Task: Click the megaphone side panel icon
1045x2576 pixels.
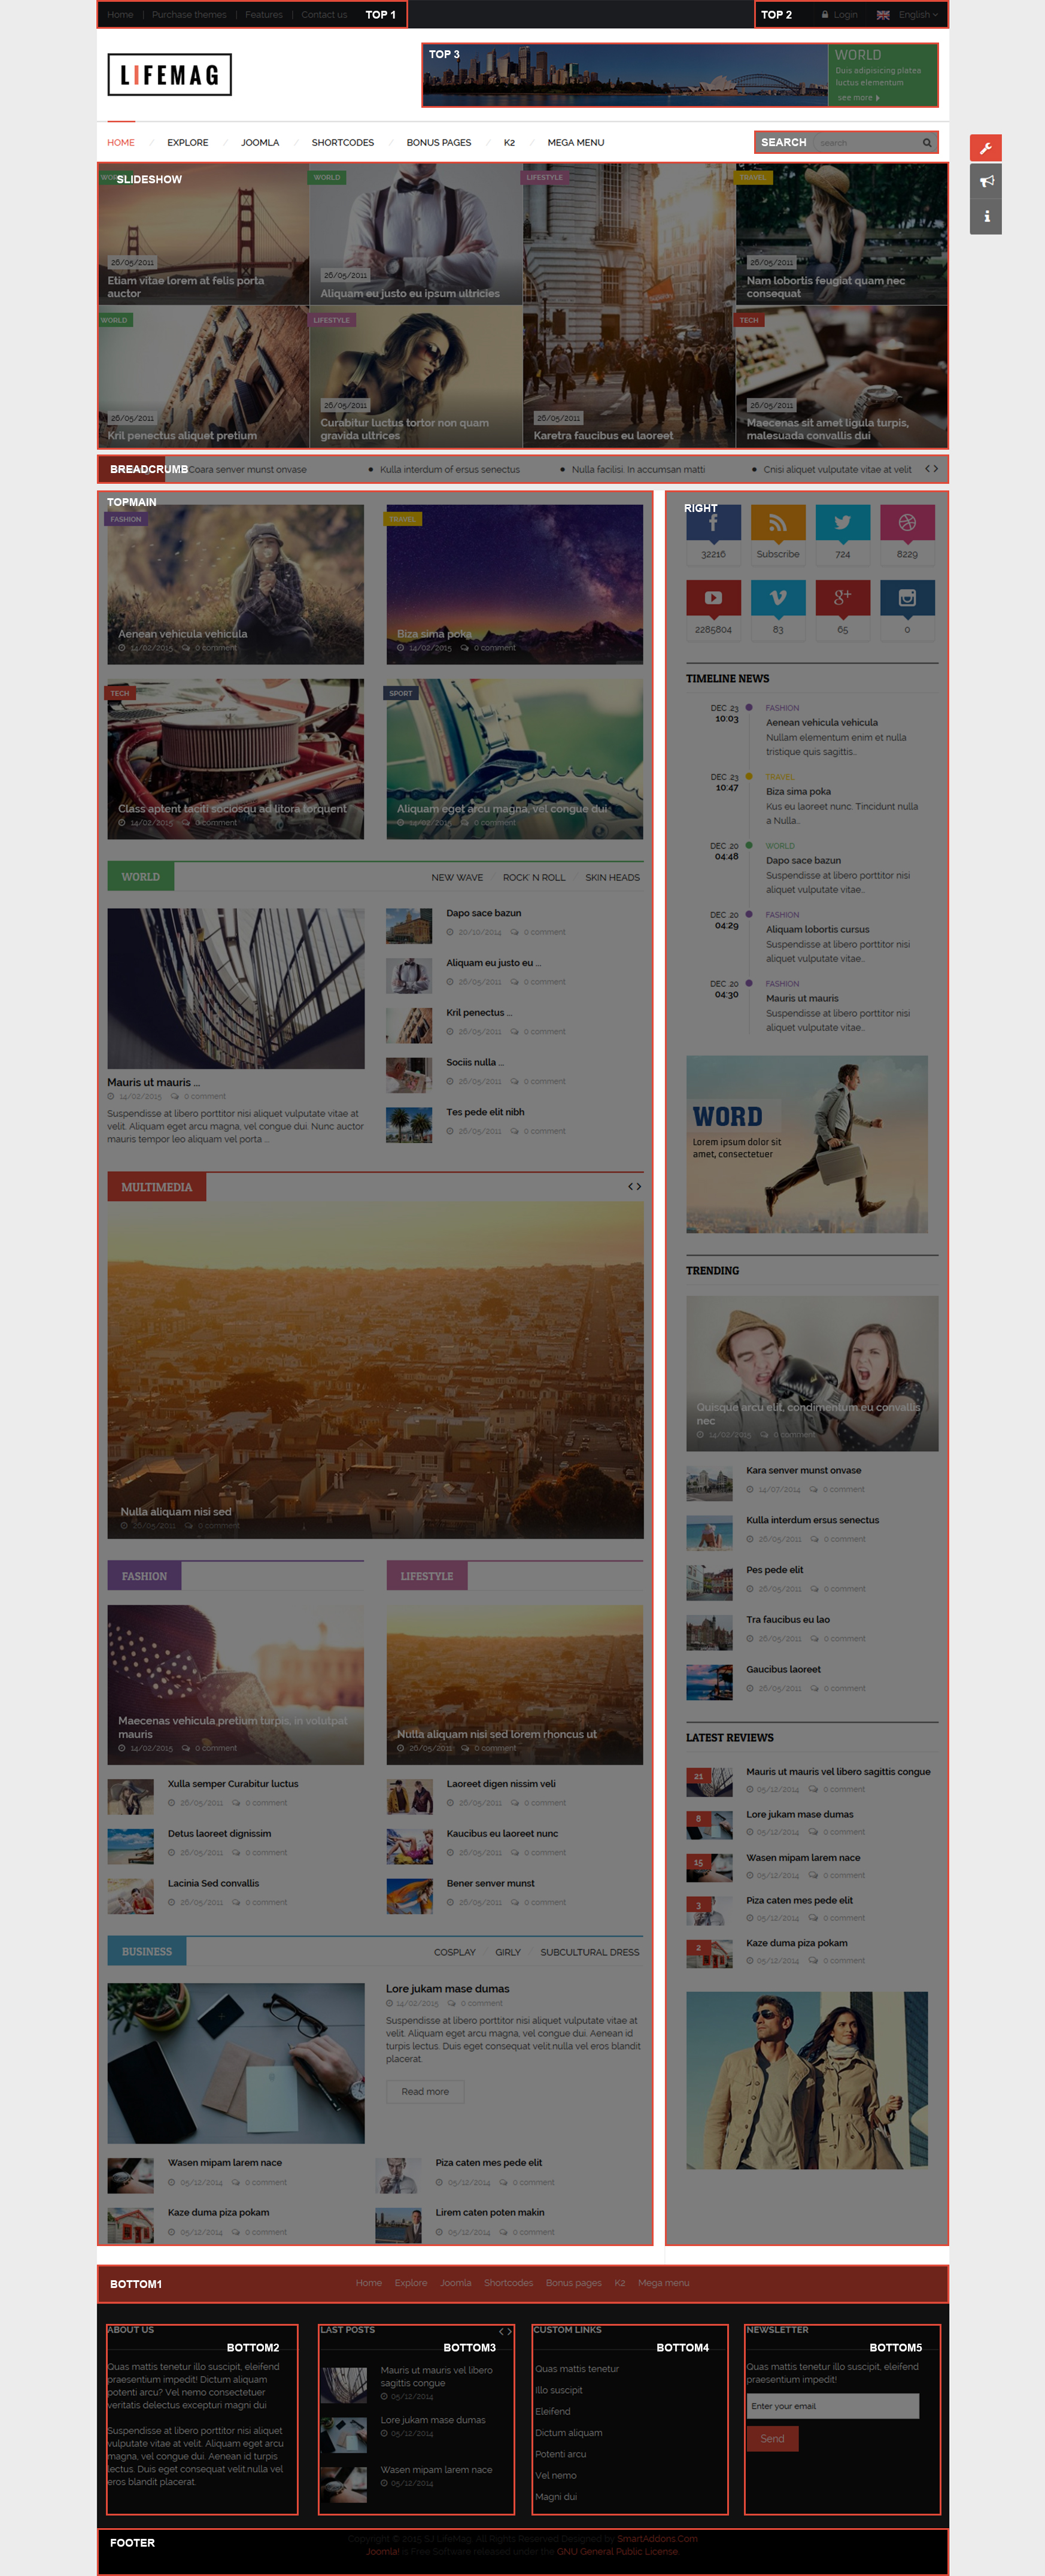Action: tap(985, 181)
